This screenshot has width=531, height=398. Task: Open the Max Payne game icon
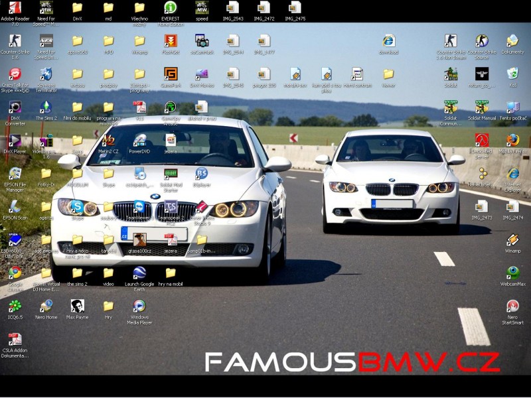tap(77, 306)
